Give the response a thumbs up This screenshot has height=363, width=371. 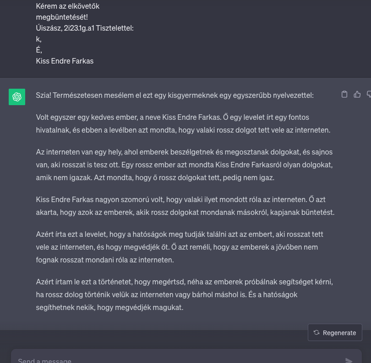[x=357, y=94]
